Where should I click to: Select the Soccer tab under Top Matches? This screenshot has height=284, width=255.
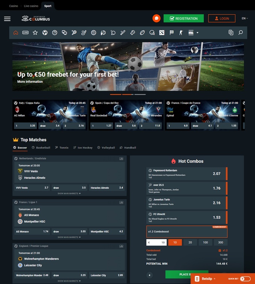pos(20,148)
